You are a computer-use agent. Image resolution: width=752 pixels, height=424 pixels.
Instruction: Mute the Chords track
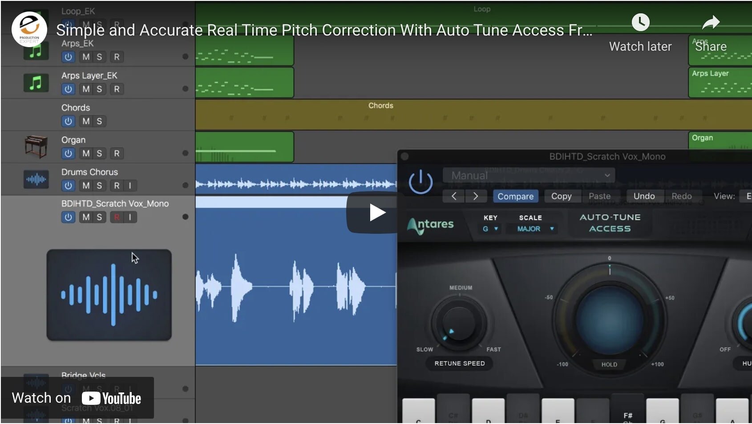coord(86,121)
